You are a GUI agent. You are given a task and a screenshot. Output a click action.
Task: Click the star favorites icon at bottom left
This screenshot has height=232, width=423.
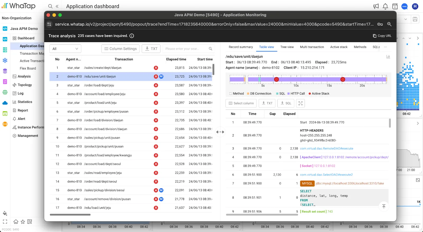pos(23,222)
